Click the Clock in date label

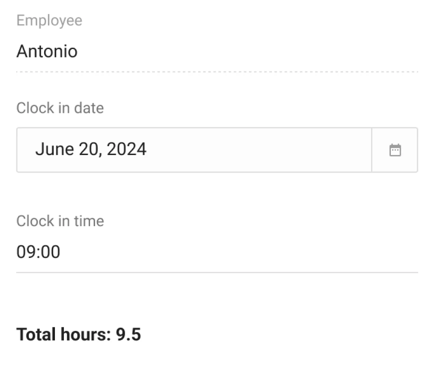point(59,107)
